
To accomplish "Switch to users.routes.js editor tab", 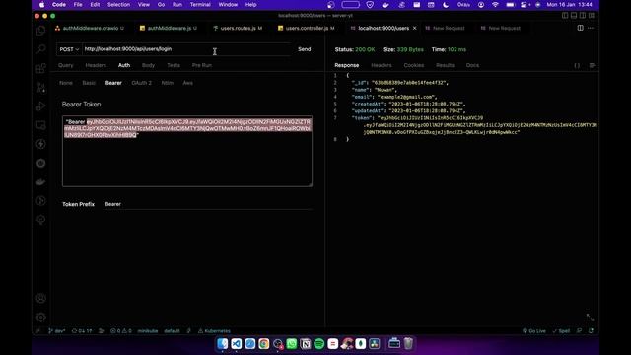I will [x=239, y=28].
